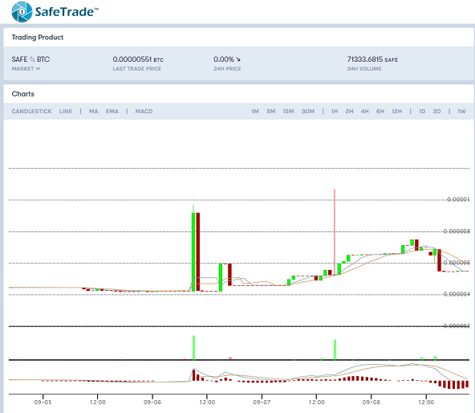Choose the 6H interval
The image size is (475, 413).
click(380, 112)
